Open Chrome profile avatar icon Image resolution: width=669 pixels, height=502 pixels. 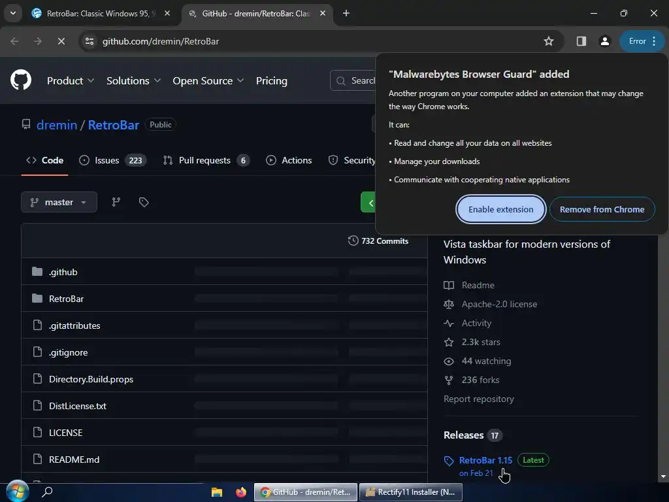(x=604, y=41)
